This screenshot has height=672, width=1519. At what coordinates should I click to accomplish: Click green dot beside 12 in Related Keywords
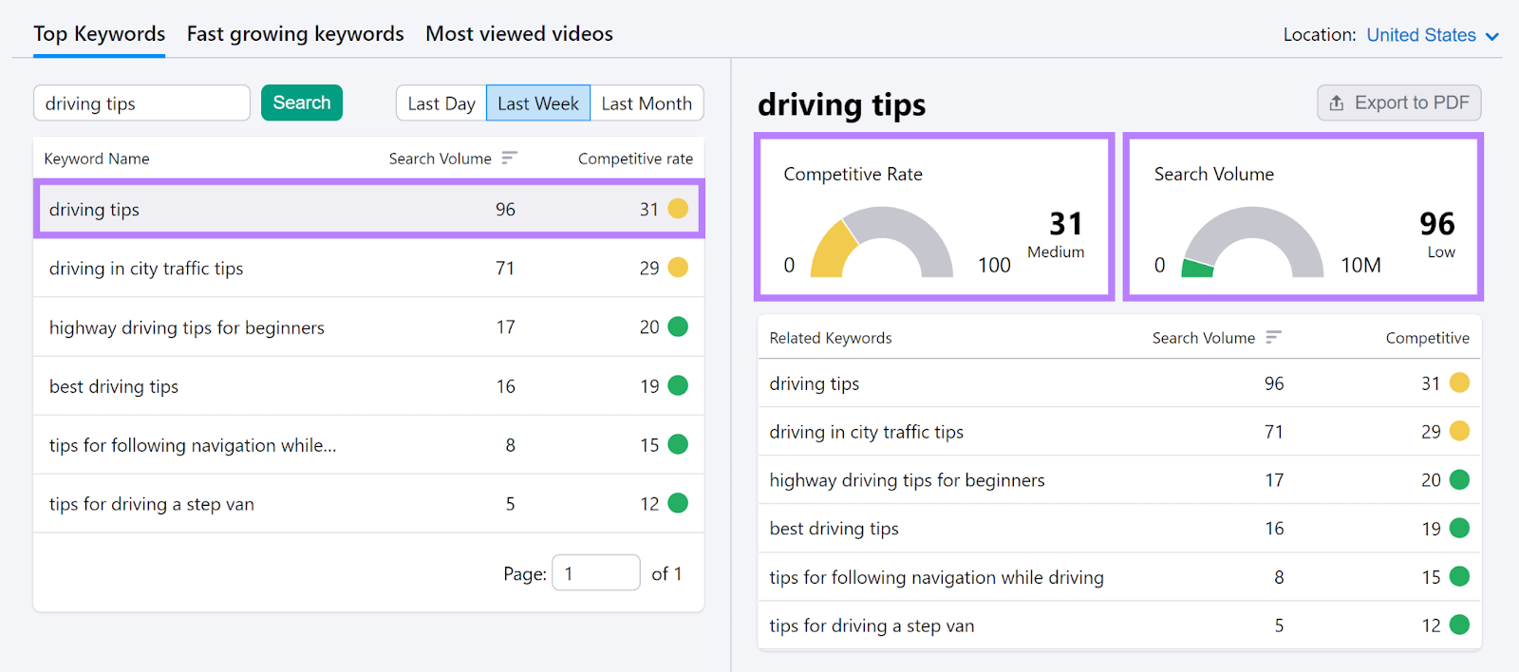click(x=1460, y=625)
